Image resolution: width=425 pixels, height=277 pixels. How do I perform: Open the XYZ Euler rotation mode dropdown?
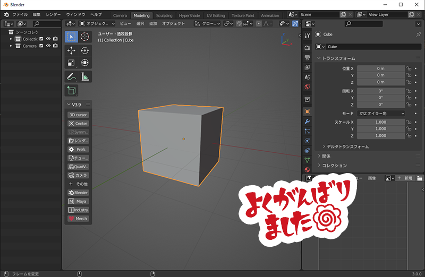pos(381,114)
